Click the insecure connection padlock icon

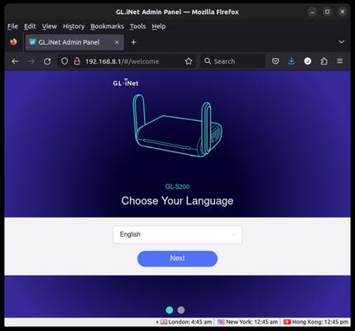(x=77, y=61)
